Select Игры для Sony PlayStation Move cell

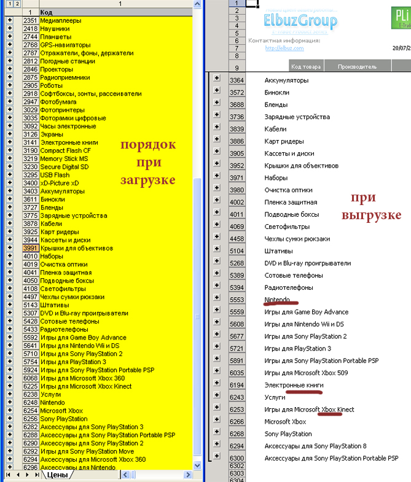point(116,451)
